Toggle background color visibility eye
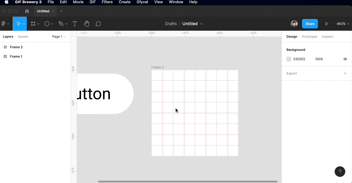The height and width of the screenshot is (183, 352). coord(345,59)
